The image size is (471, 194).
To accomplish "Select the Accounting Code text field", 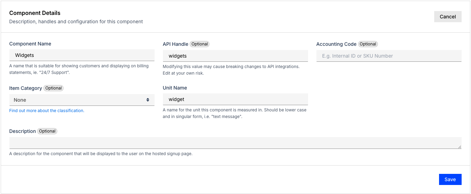I will pos(389,56).
